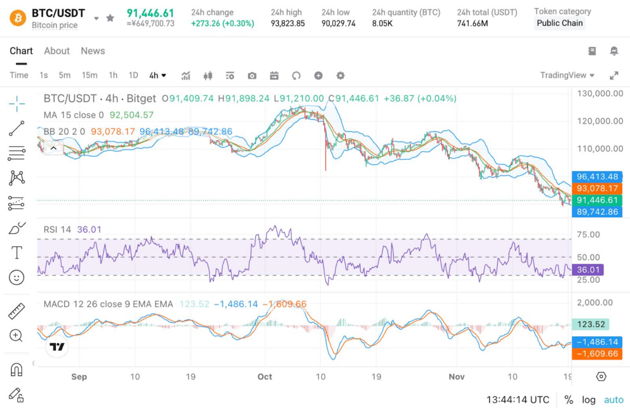Open the emoji icons tool
The image size is (630, 412).
[17, 277]
